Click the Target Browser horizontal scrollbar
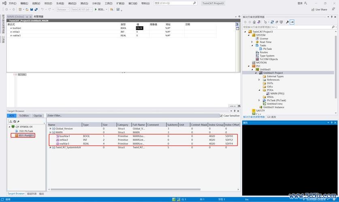Viewport: 339px width, 202px height. [126, 189]
